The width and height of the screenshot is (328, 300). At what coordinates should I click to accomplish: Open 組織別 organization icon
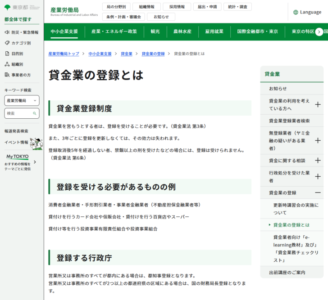7,64
